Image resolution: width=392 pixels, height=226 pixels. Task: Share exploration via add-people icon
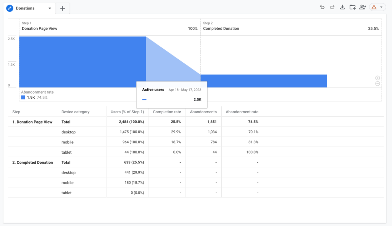point(363,7)
